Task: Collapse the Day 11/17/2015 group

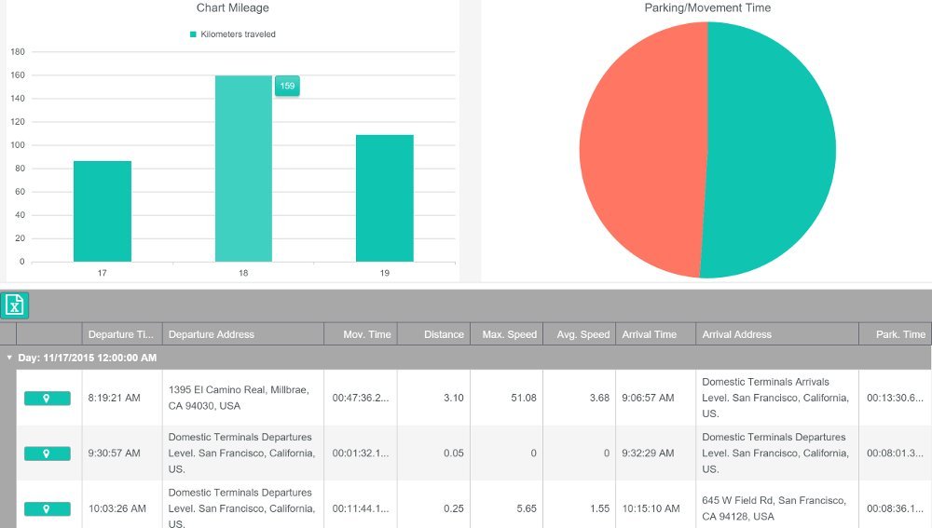Action: tap(9, 358)
